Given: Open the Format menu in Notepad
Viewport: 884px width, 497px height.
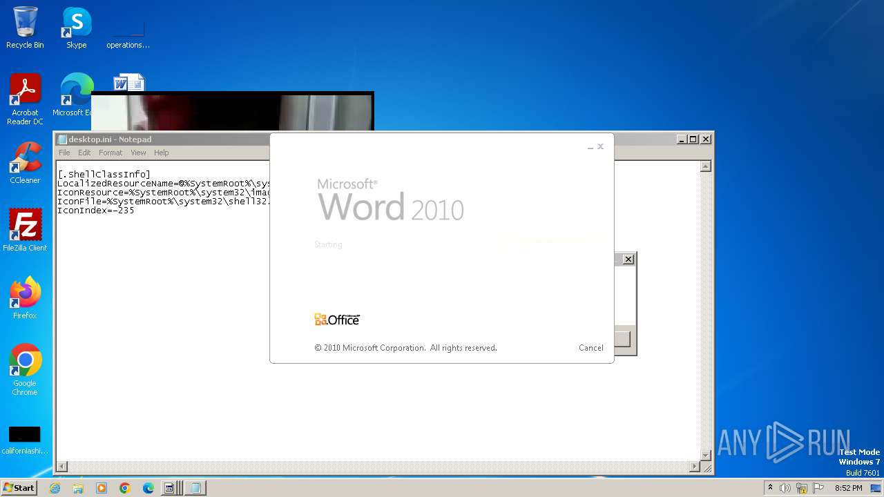Looking at the screenshot, I should [x=110, y=153].
